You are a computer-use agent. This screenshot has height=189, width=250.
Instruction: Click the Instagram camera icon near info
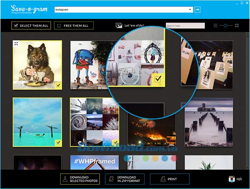(x=232, y=179)
